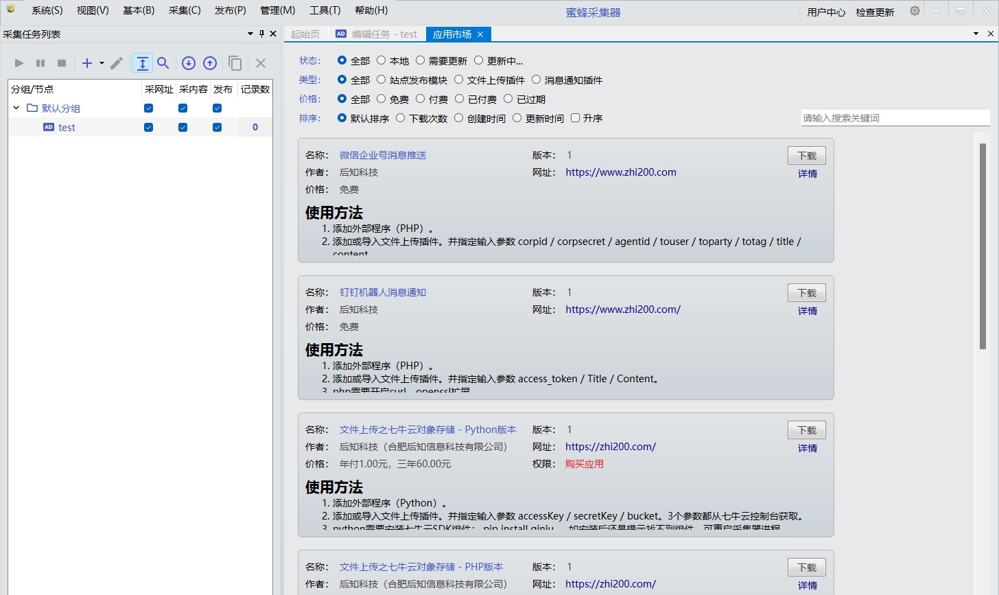Viewport: 999px width, 595px height.
Task: Select the 需要更新 status radio button
Action: [421, 60]
